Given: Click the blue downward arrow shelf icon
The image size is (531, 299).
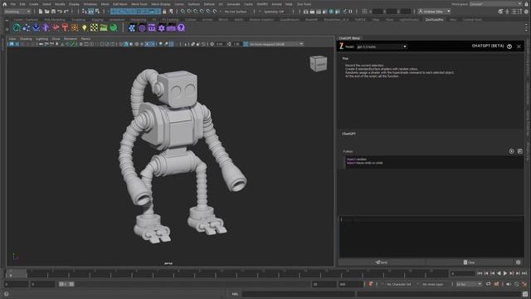Looking at the screenshot, I should [x=36, y=27].
